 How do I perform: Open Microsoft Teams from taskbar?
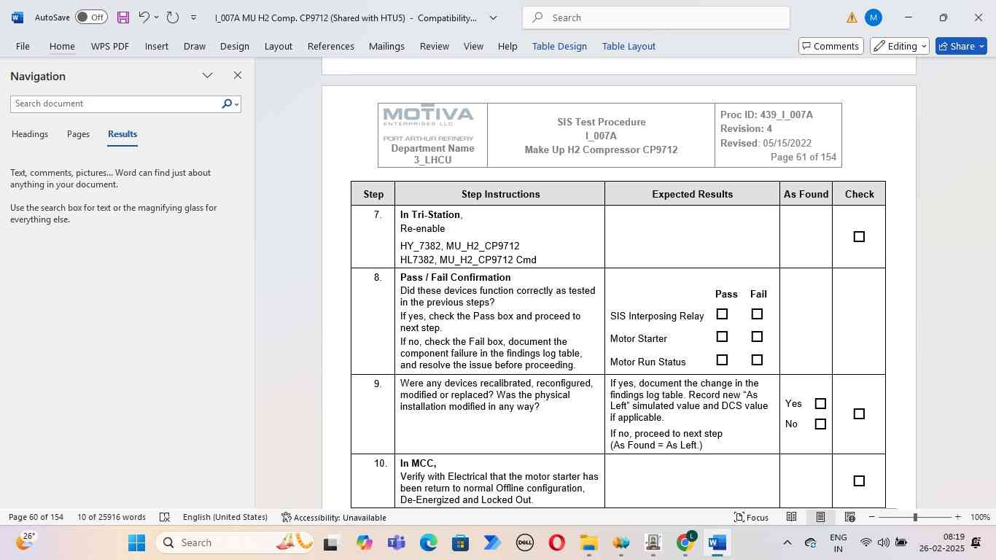click(x=396, y=542)
